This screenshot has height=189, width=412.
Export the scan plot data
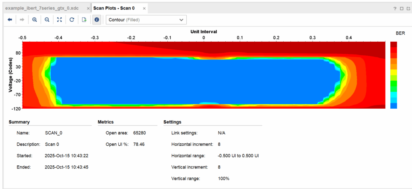click(x=84, y=20)
